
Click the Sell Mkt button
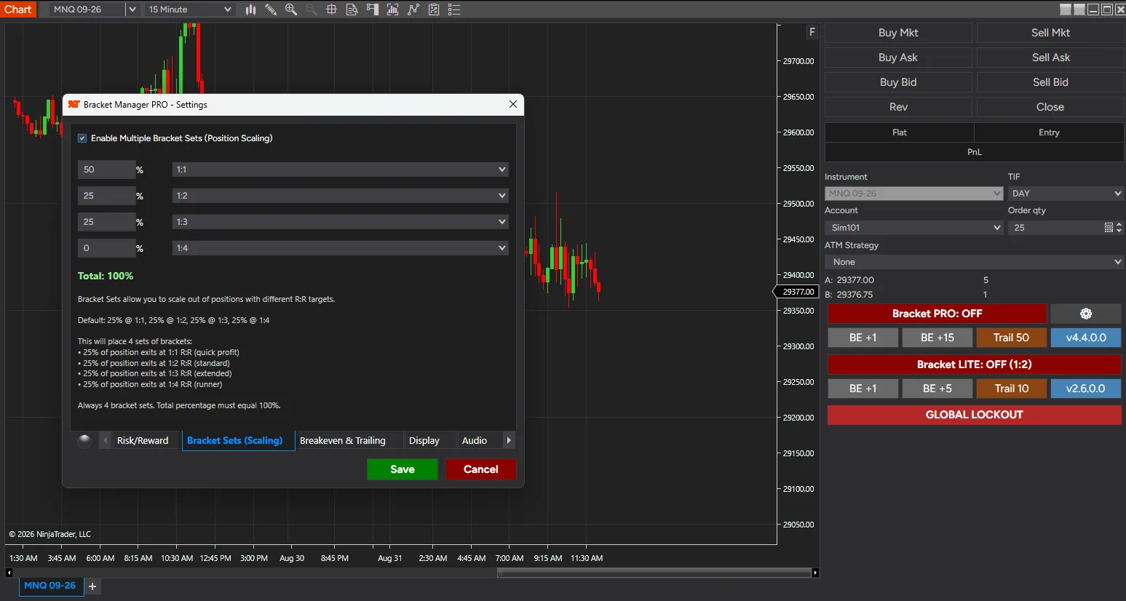tap(1050, 33)
